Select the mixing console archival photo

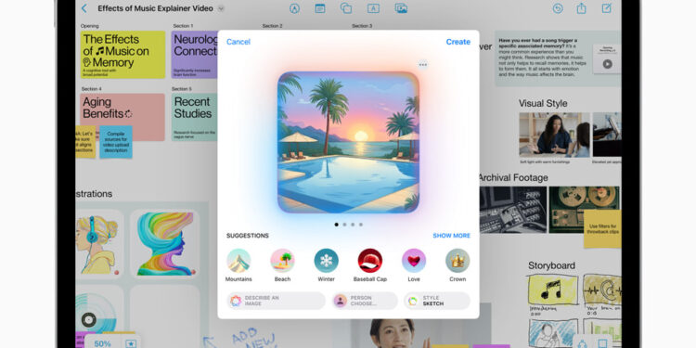(x=513, y=210)
